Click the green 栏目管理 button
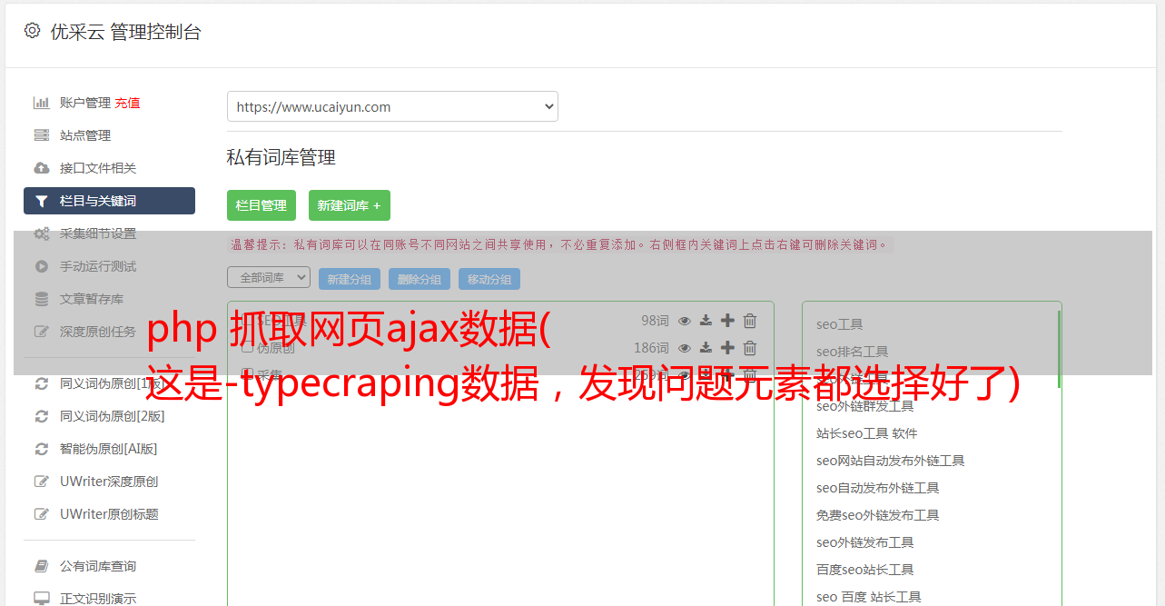Viewport: 1165px width, 606px height. pos(262,205)
